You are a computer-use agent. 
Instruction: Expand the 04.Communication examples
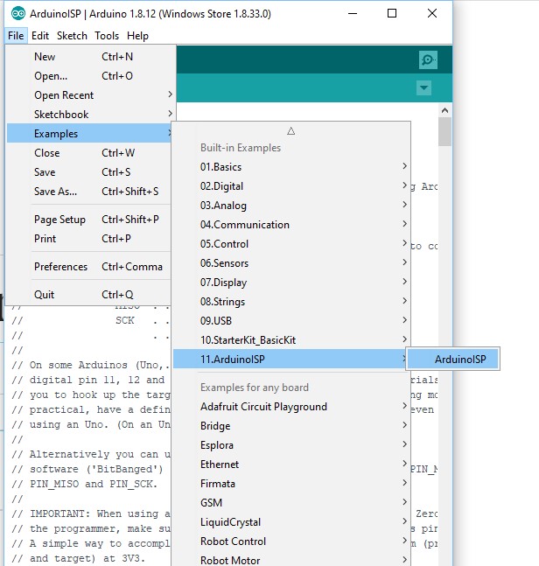[291, 225]
